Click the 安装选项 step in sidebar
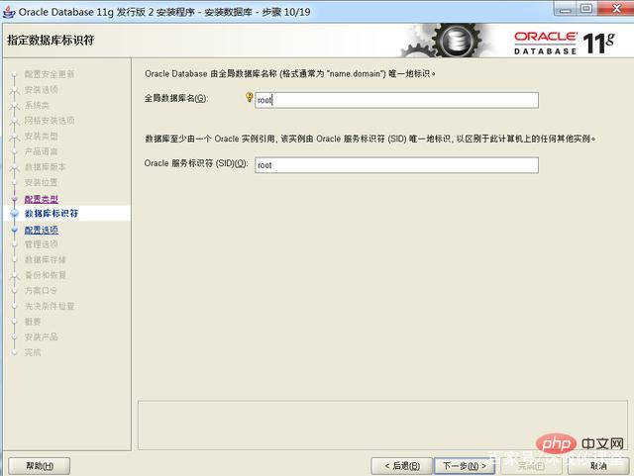634x476 pixels. tap(42, 89)
